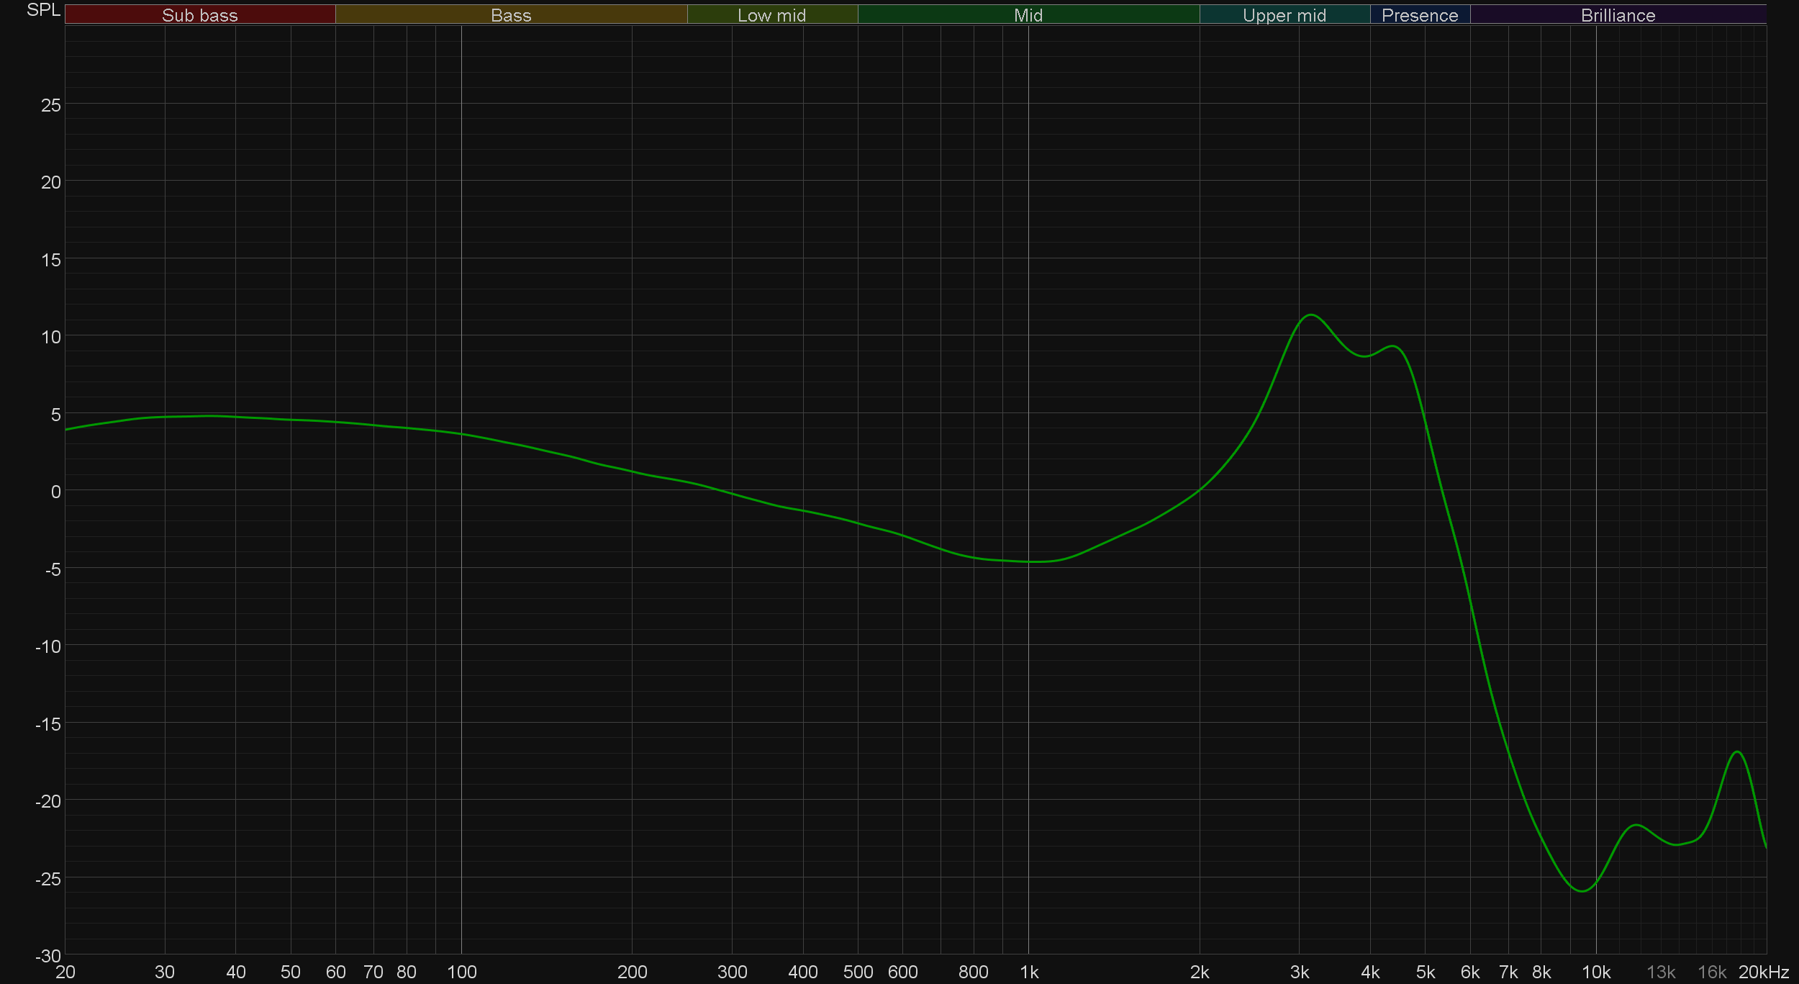
Task: Click the curve dip near 10k
Action: [1582, 891]
